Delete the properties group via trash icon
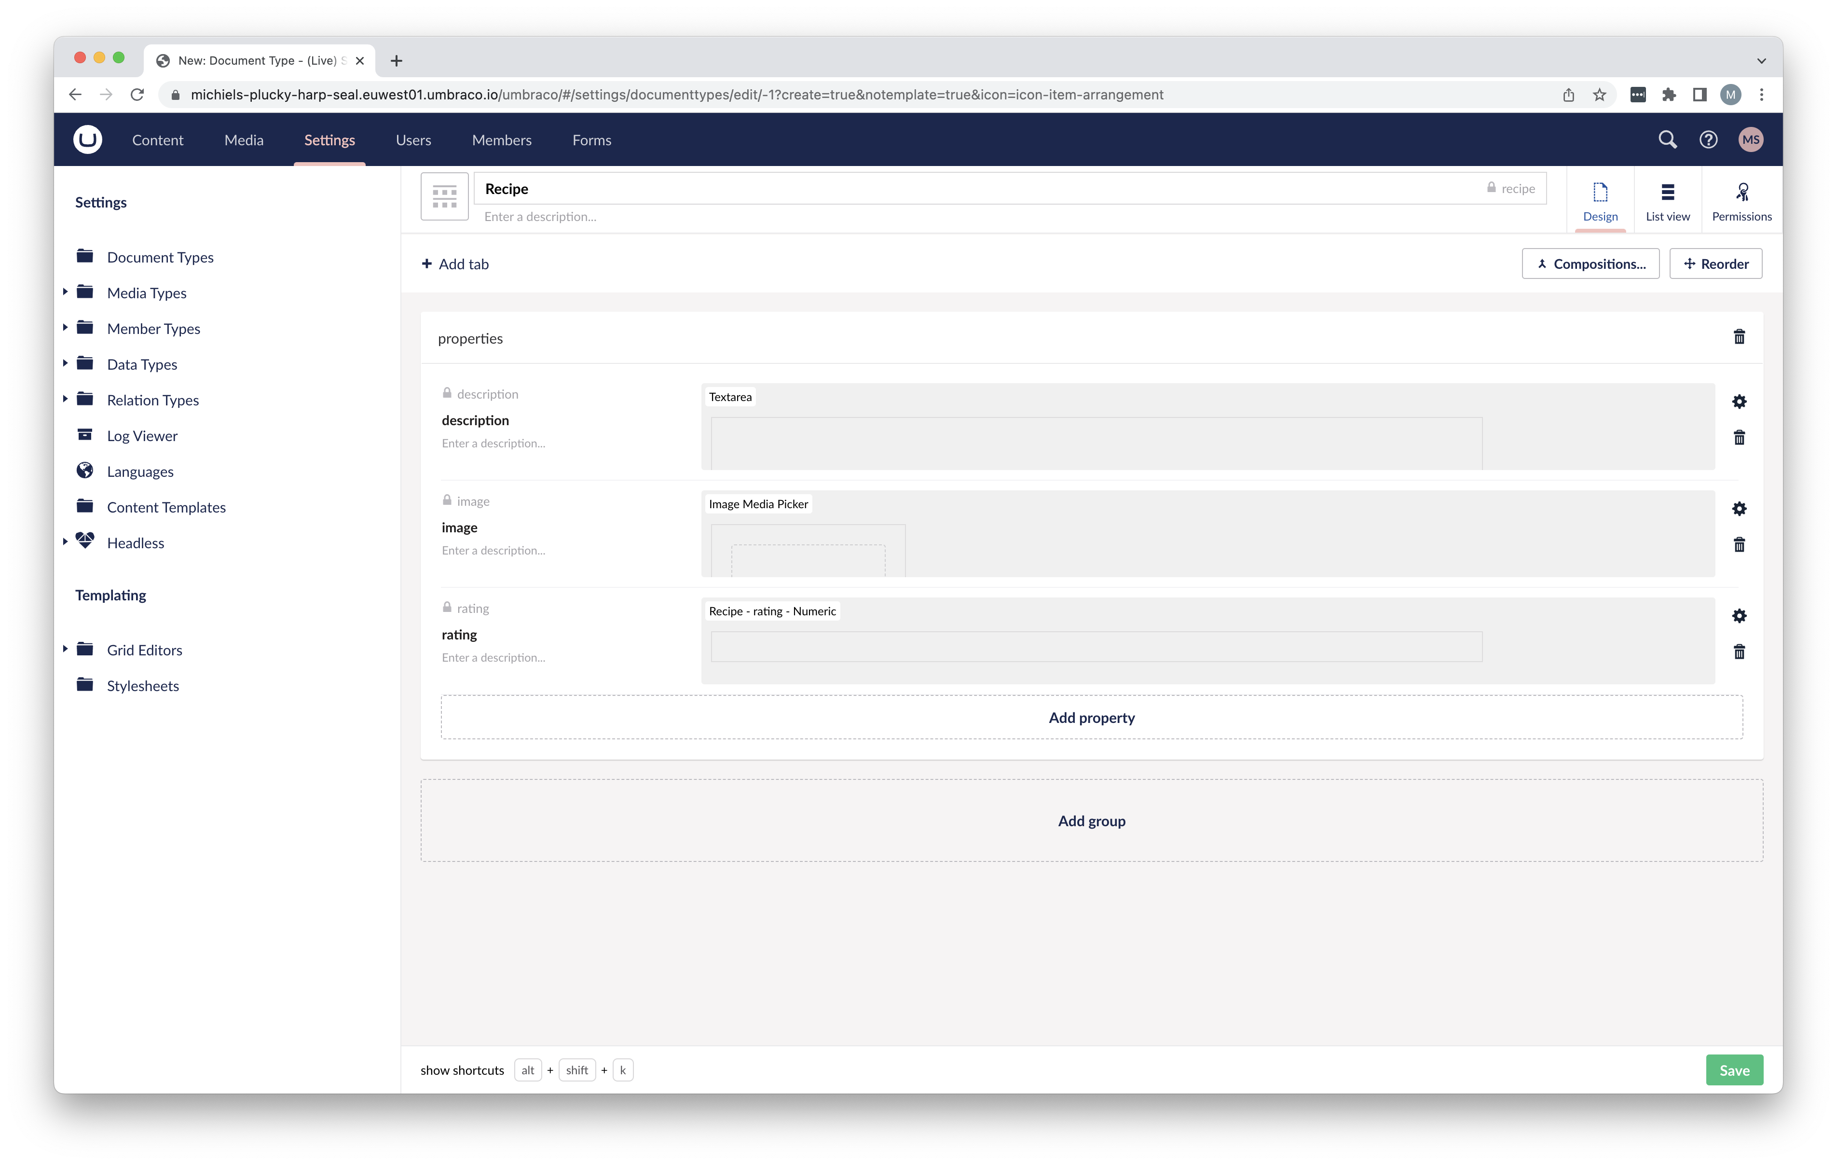The image size is (1837, 1165). 1740,337
